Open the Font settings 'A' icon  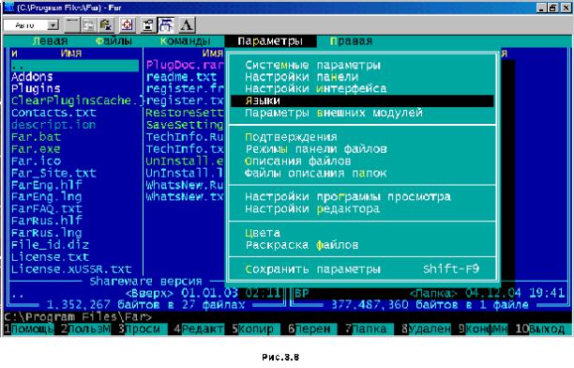click(x=187, y=25)
